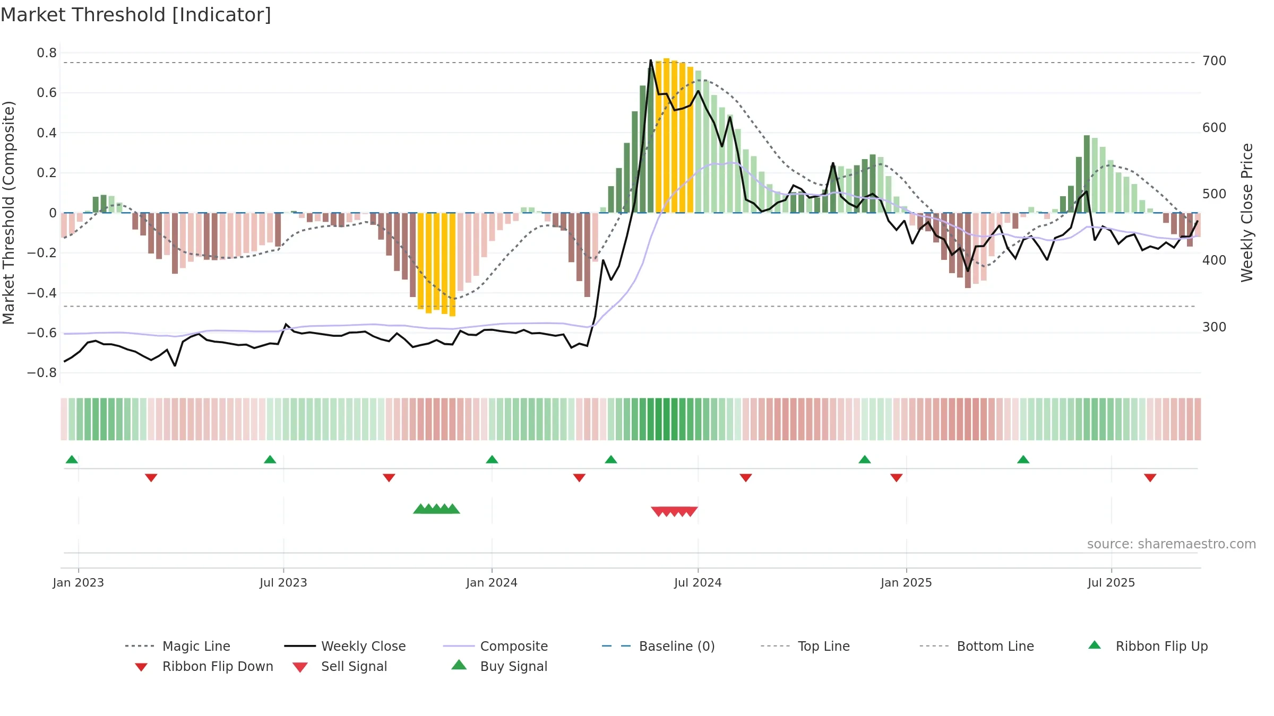1274x716 pixels.
Task: Click the −0.8 composite axis tick
Action: click(x=42, y=373)
